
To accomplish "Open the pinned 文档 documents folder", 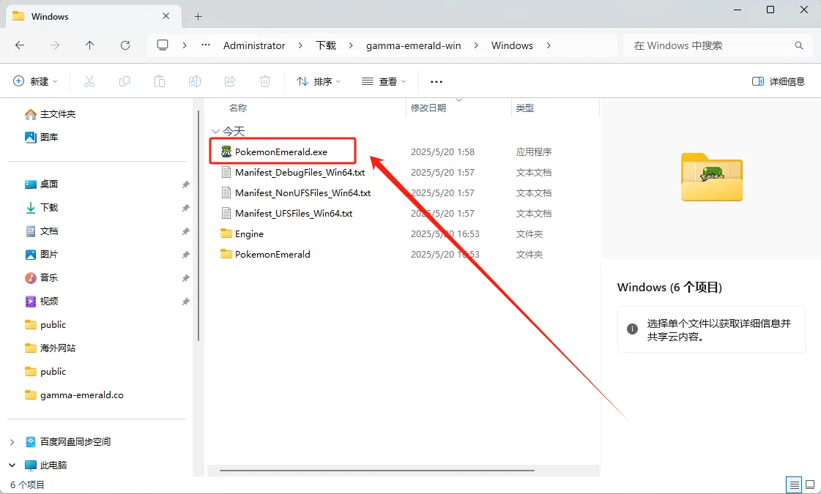I will [x=41, y=231].
